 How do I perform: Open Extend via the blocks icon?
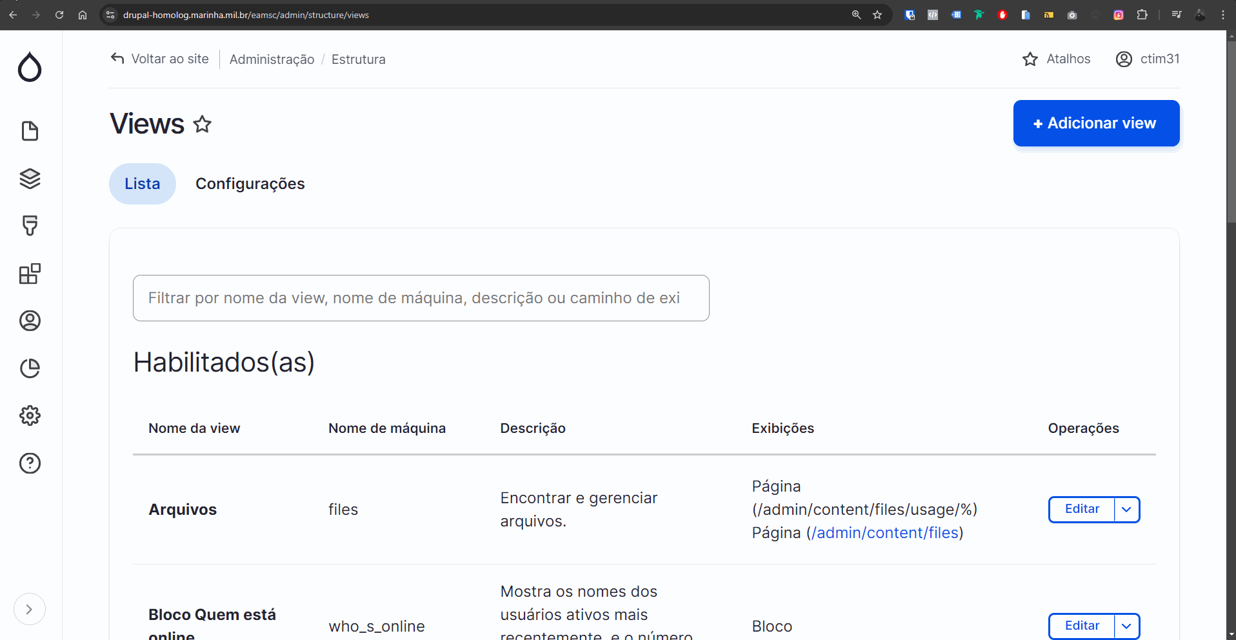tap(30, 274)
